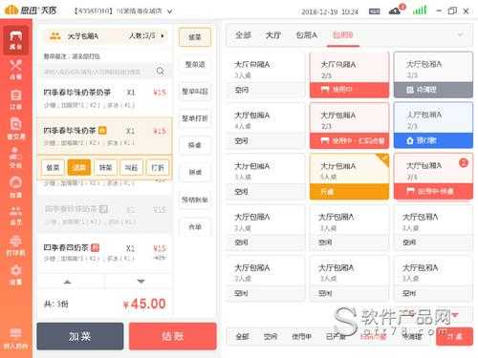Select the 四季春四奶茶 order row
Image resolution: width=478 pixels, height=358 pixels.
click(104, 253)
